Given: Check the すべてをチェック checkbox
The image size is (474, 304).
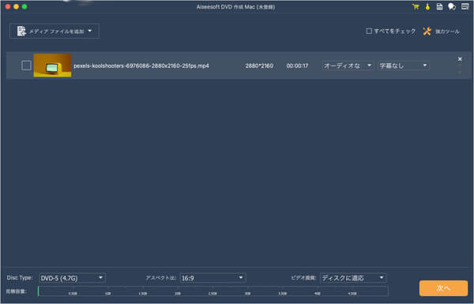Looking at the screenshot, I should (369, 31).
